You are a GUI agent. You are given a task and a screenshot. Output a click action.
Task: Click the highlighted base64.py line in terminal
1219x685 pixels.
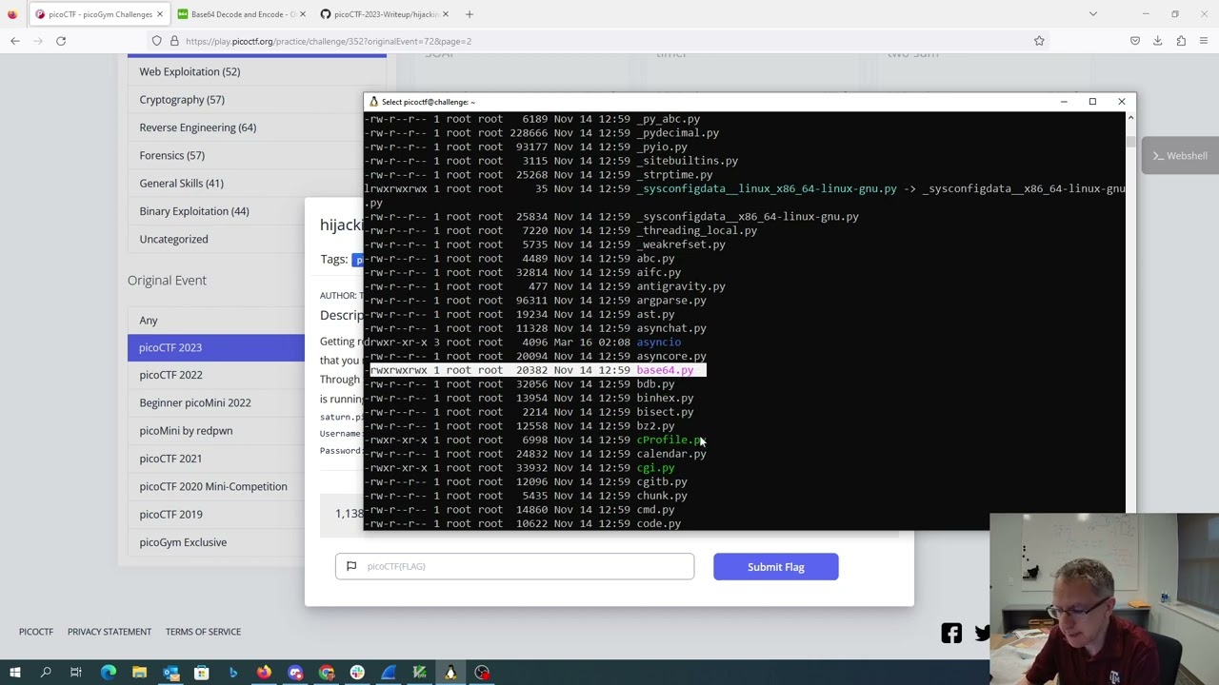(537, 370)
